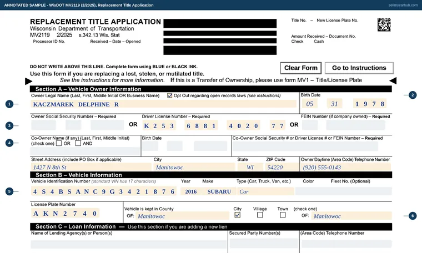Click the REPLACEMENT TITLE APPLICATION heading
Image resolution: width=422 pixels, height=253 pixels.
96,22
